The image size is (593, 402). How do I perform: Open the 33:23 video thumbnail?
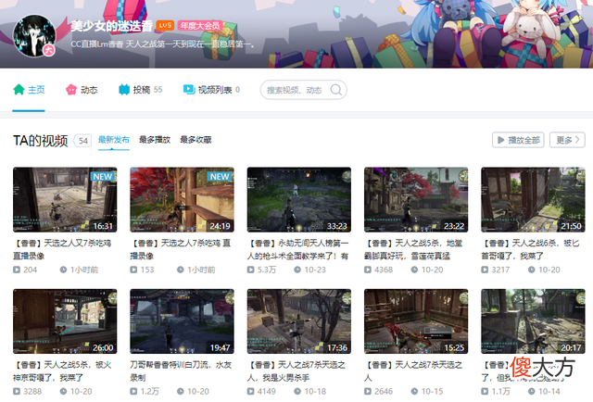point(299,200)
